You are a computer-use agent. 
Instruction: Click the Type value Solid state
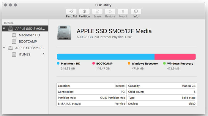point(188,98)
